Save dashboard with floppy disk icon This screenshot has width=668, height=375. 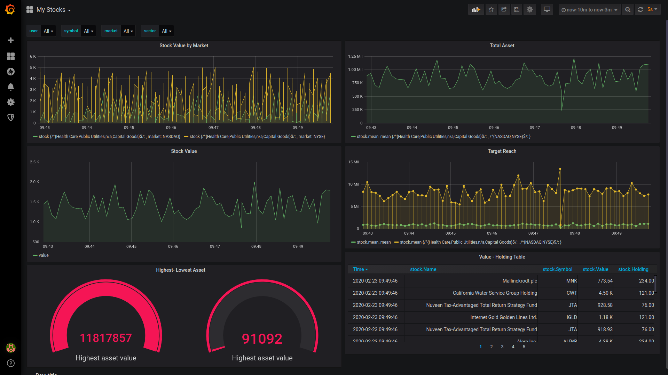517,10
